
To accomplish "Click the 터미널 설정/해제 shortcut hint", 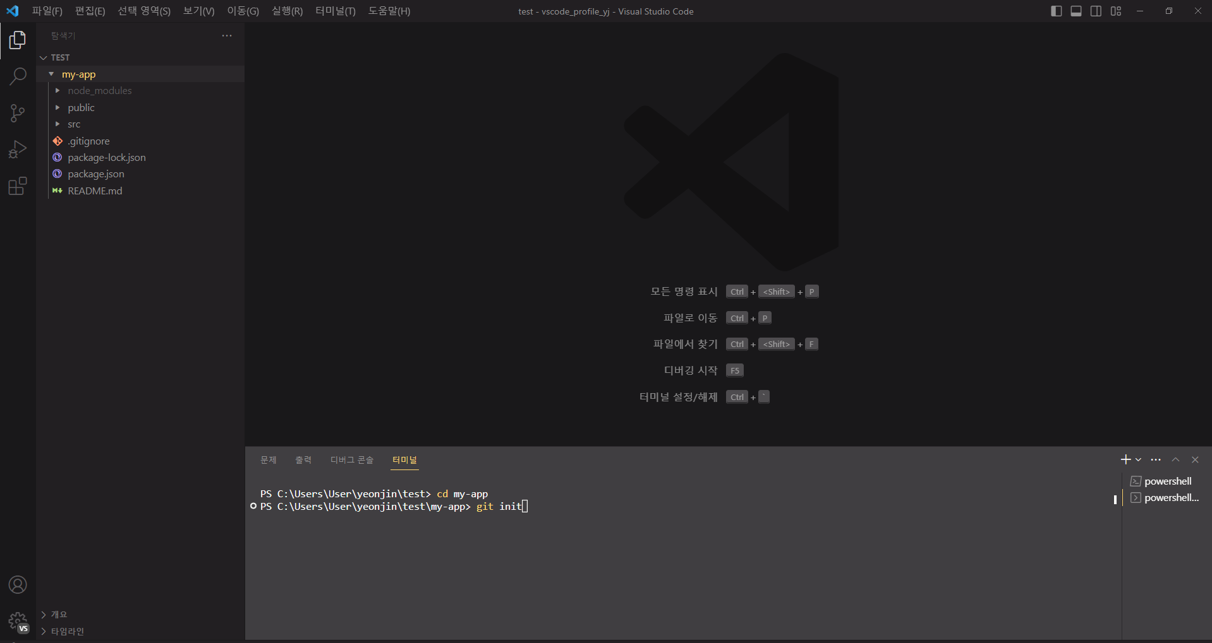I will tap(678, 397).
